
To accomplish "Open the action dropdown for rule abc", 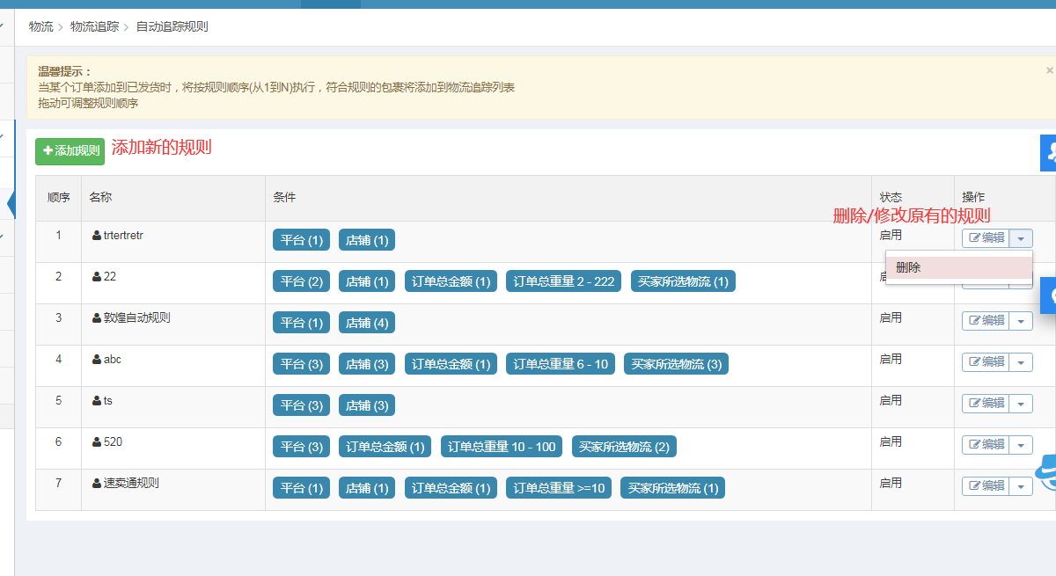I will (1021, 362).
